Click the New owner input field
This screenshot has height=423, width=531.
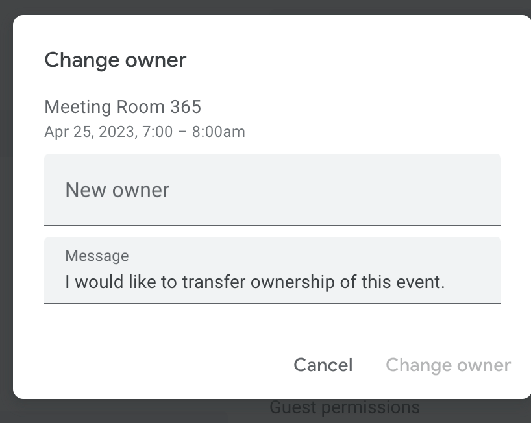click(272, 189)
